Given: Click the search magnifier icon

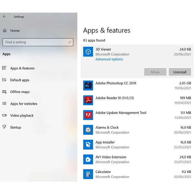Looking at the screenshot, I should (x=70, y=42).
